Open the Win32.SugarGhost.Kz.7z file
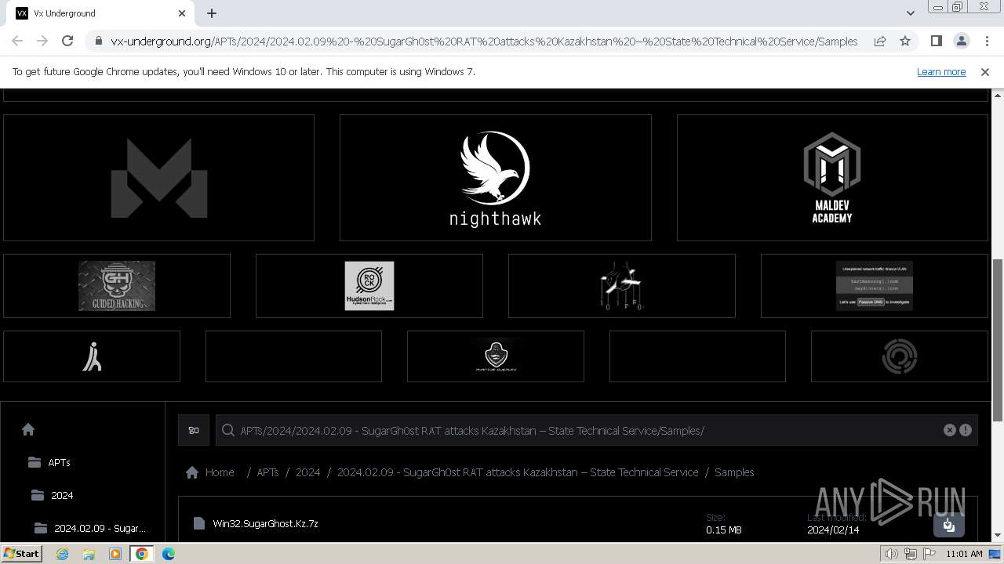The width and height of the screenshot is (1004, 564). pyautogui.click(x=265, y=523)
